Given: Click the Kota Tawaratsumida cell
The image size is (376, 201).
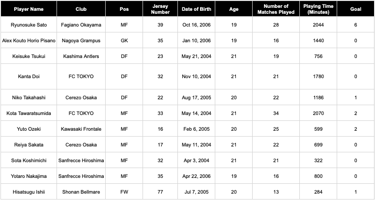Looking at the screenshot, I should click(29, 114).
